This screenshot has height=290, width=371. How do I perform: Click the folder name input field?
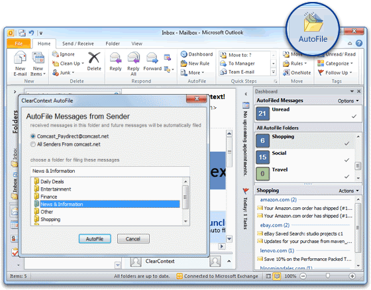[110, 171]
